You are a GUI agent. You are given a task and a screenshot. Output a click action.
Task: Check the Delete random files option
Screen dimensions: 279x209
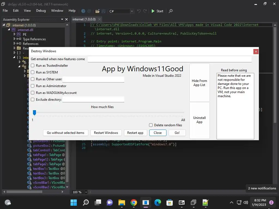click(x=151, y=125)
